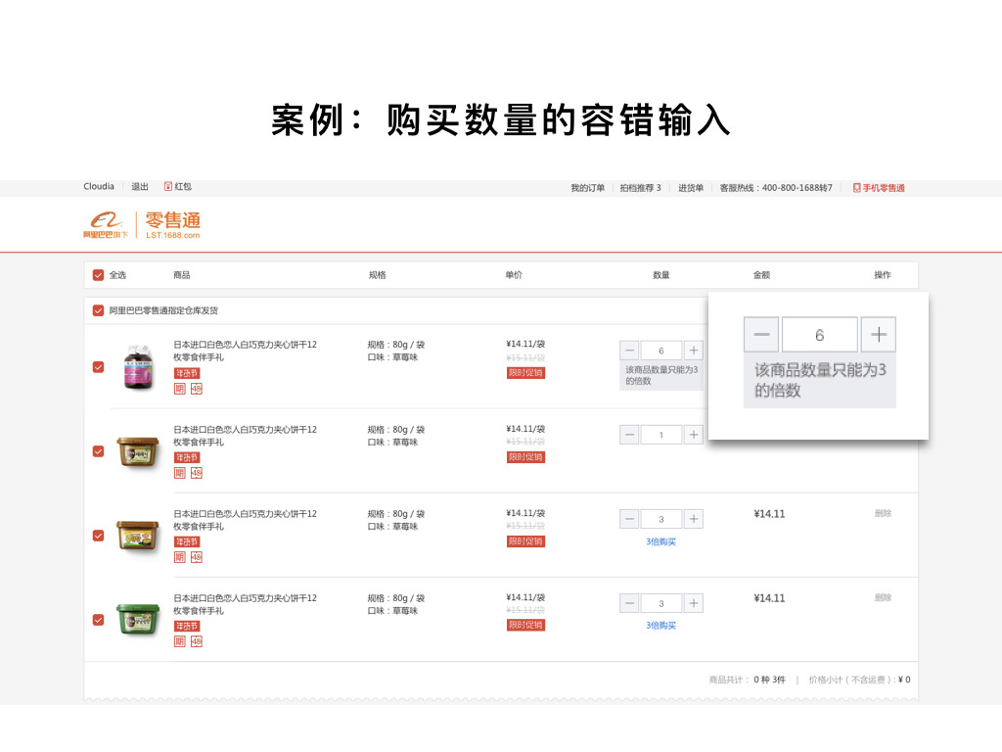The height and width of the screenshot is (752, 1002).
Task: Click 退出 to log out
Action: (138, 186)
